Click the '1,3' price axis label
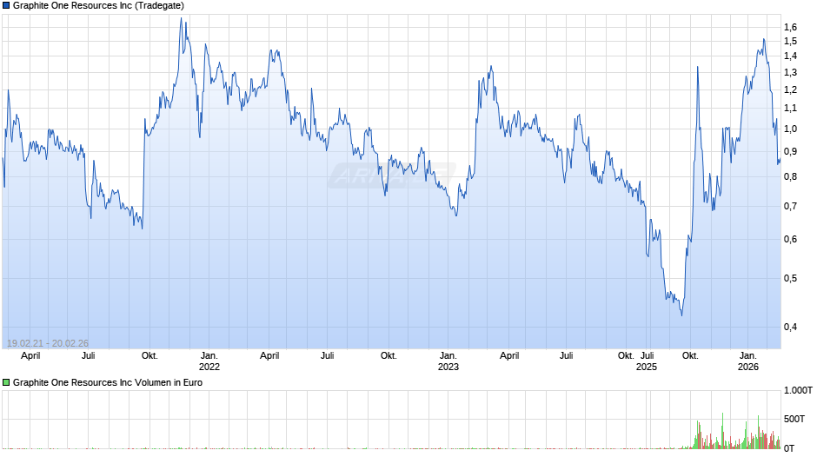 point(790,72)
